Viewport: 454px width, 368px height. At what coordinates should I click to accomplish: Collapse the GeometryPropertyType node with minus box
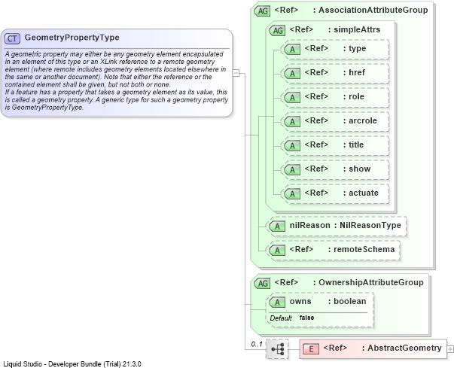(x=236, y=73)
